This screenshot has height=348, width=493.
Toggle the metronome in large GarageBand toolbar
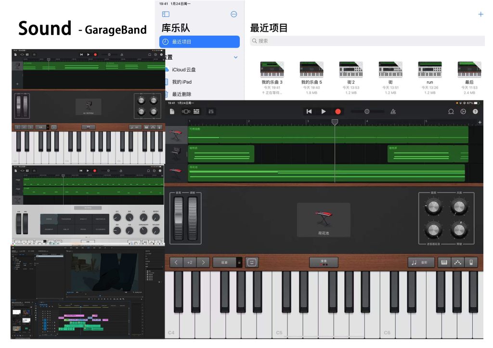click(x=393, y=112)
